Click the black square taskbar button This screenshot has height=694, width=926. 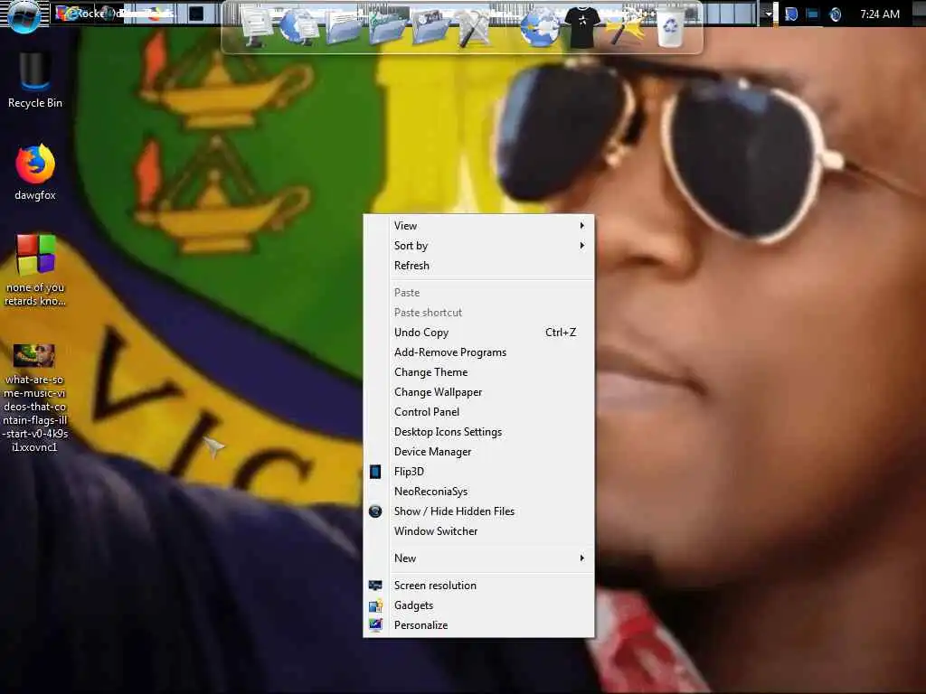point(196,14)
